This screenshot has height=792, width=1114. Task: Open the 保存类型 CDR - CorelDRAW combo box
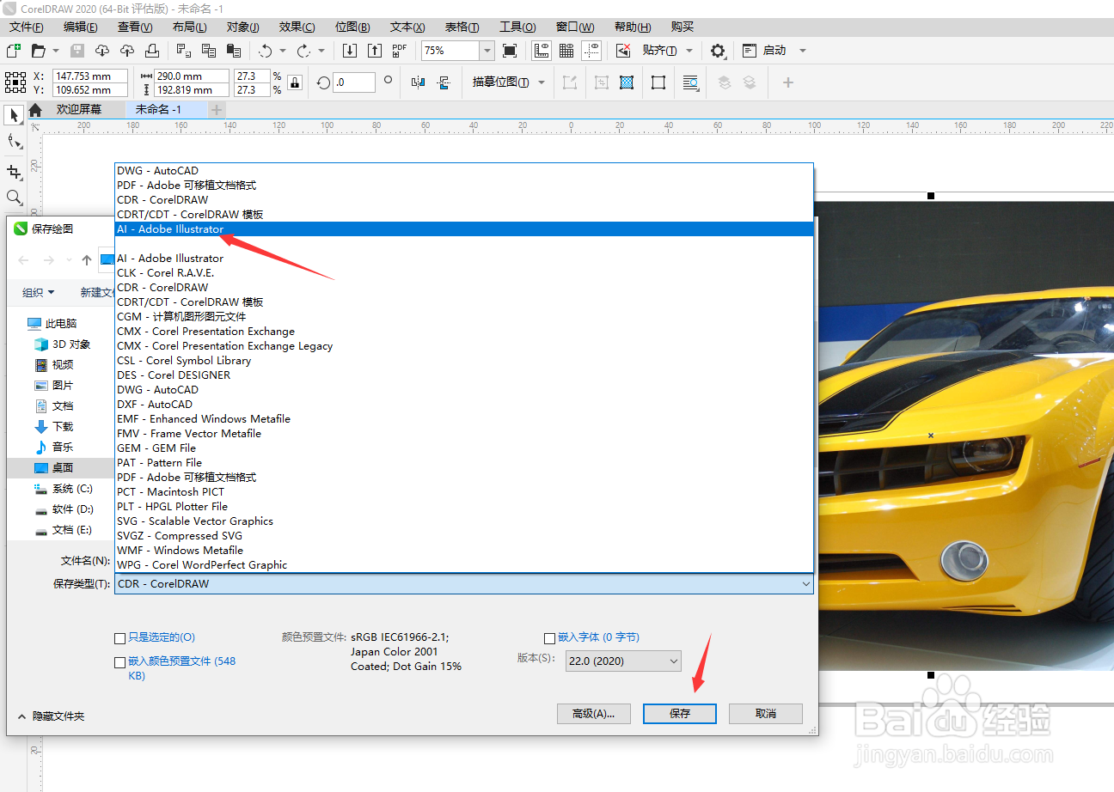pos(464,584)
